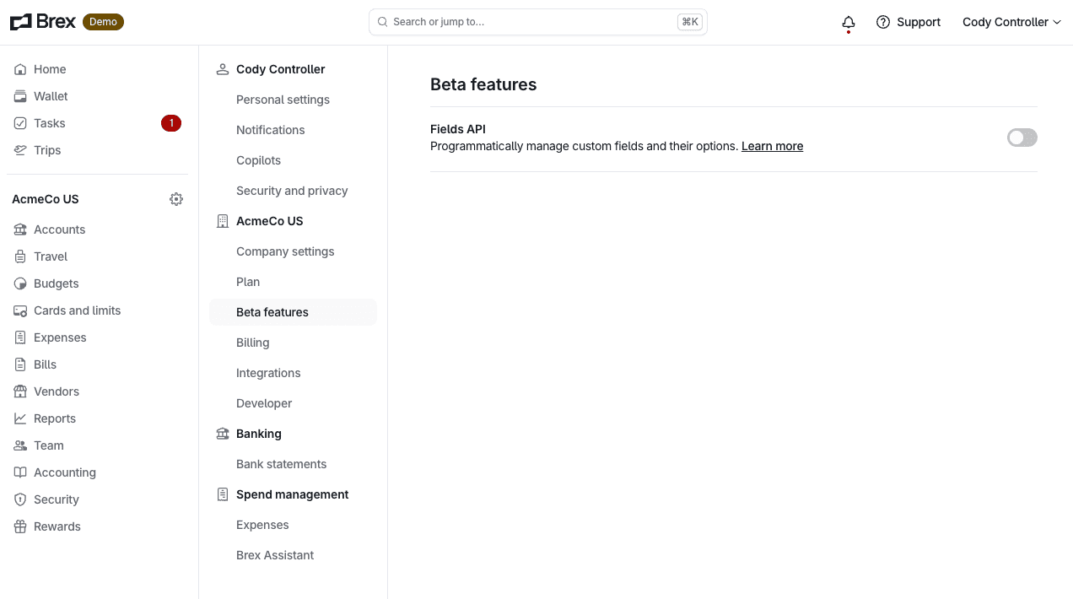Image resolution: width=1073 pixels, height=599 pixels.
Task: Open Bank statements settings
Action: point(281,464)
